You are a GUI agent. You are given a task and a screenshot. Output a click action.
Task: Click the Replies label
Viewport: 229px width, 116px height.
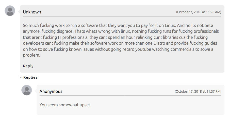pos(30,77)
